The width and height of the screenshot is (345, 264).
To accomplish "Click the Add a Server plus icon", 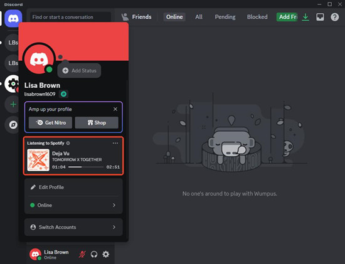I will click(13, 104).
